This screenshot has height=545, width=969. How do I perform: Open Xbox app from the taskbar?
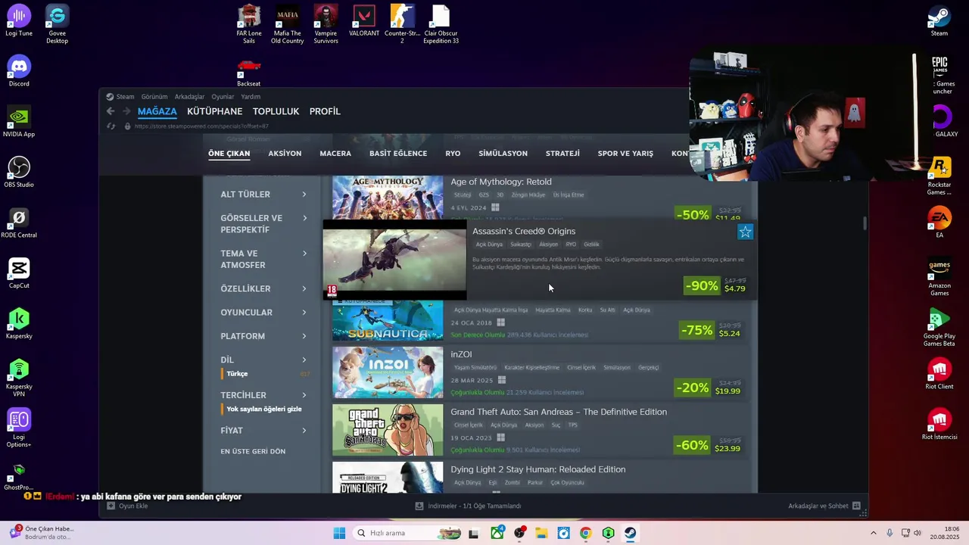(x=497, y=533)
